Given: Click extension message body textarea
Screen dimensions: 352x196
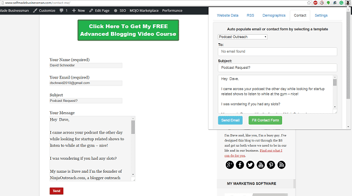Looking at the screenshot, I should [276, 94].
